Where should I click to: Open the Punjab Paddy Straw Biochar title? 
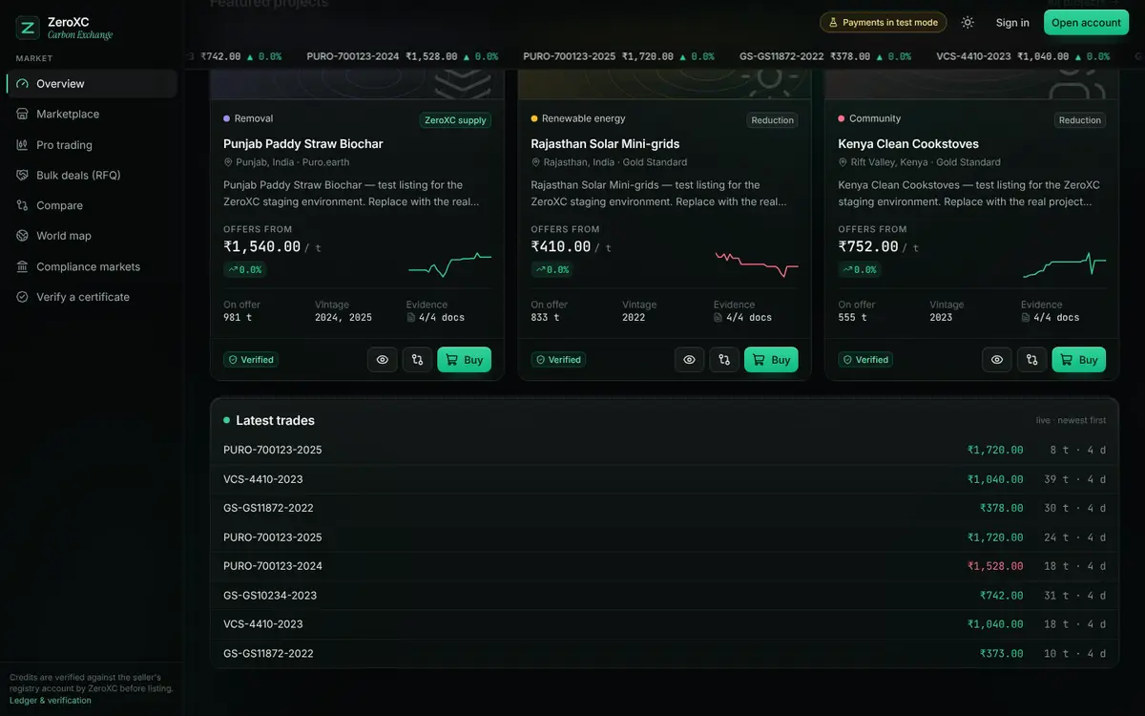[303, 144]
